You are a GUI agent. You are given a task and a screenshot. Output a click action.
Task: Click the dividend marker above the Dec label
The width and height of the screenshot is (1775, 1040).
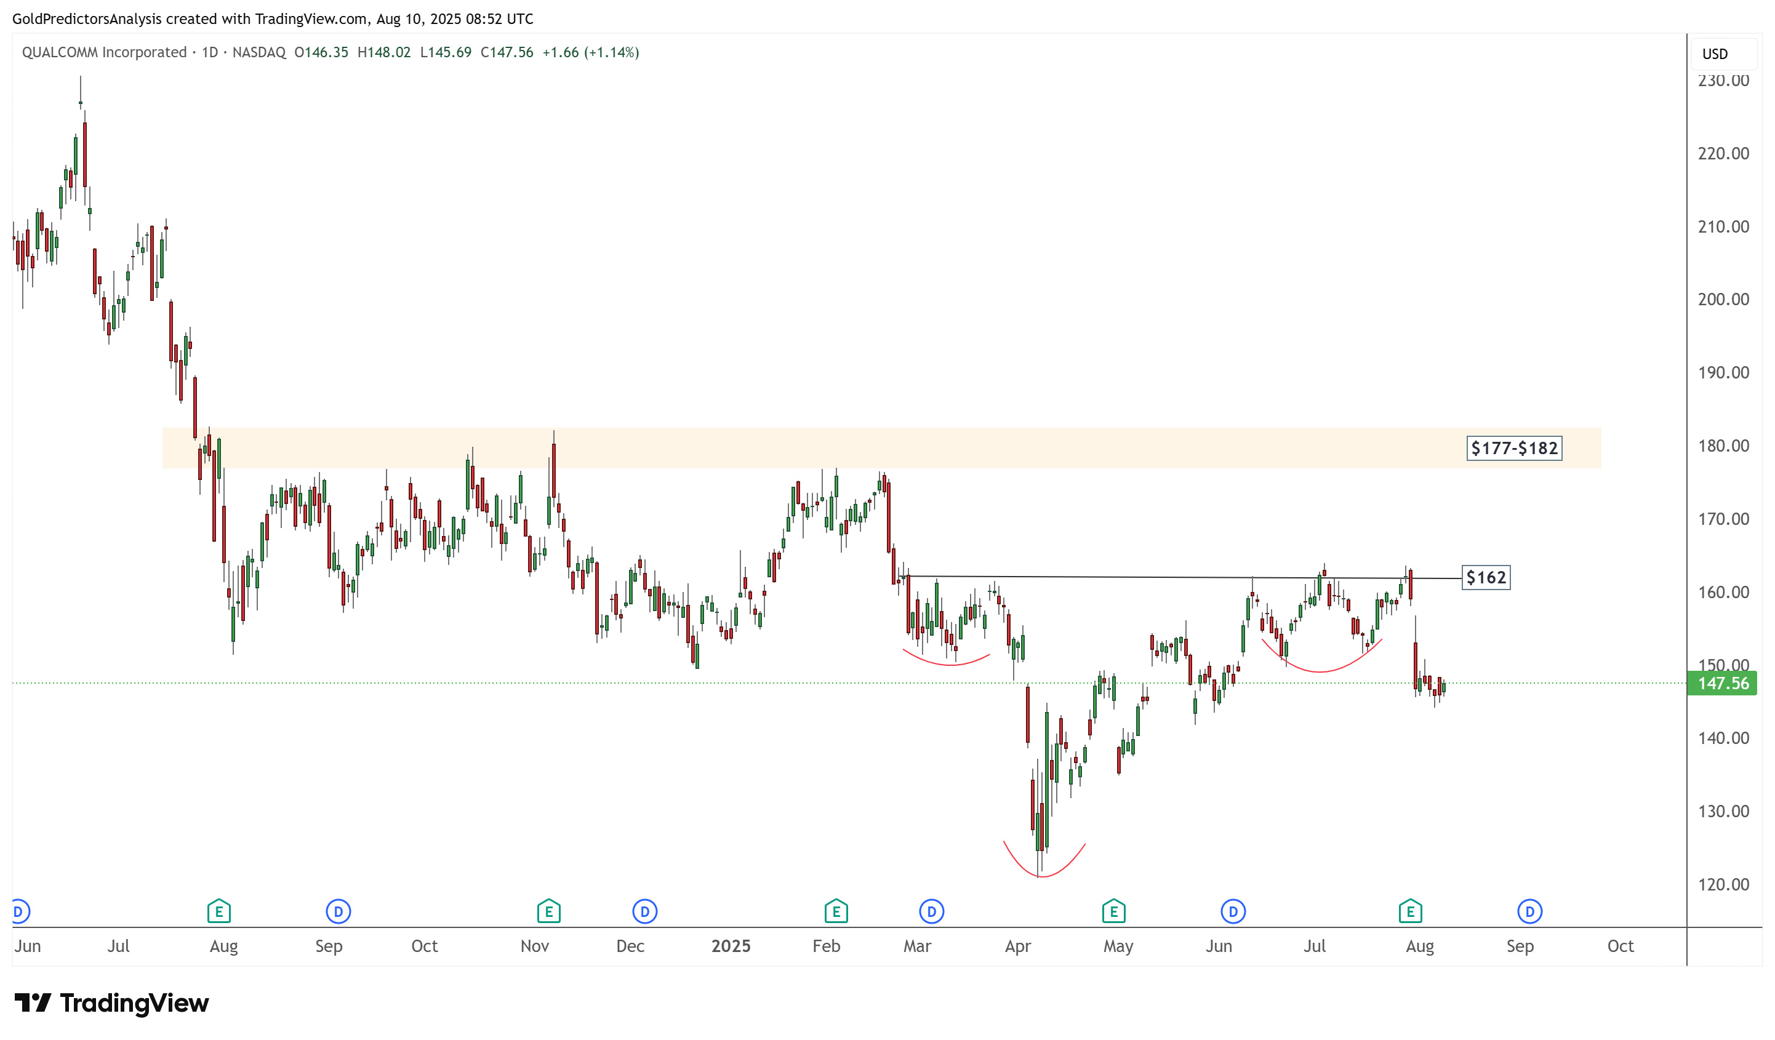tap(644, 912)
